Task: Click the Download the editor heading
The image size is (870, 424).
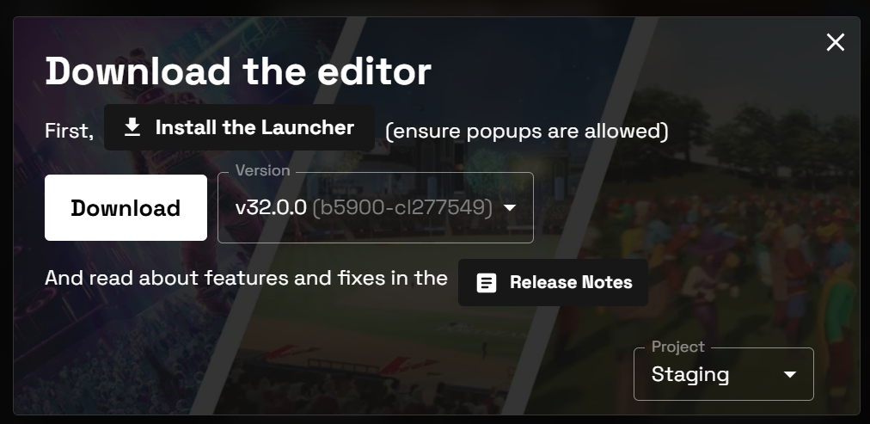Action: point(238,71)
